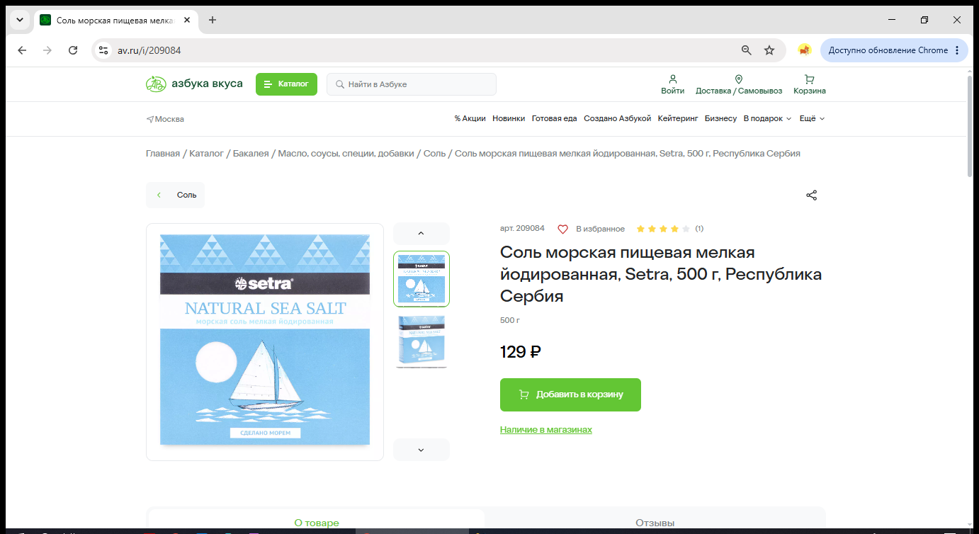Bookmark this page with star icon

pyautogui.click(x=769, y=50)
